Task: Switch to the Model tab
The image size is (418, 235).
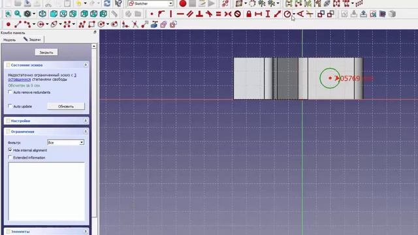Action: 9,40
